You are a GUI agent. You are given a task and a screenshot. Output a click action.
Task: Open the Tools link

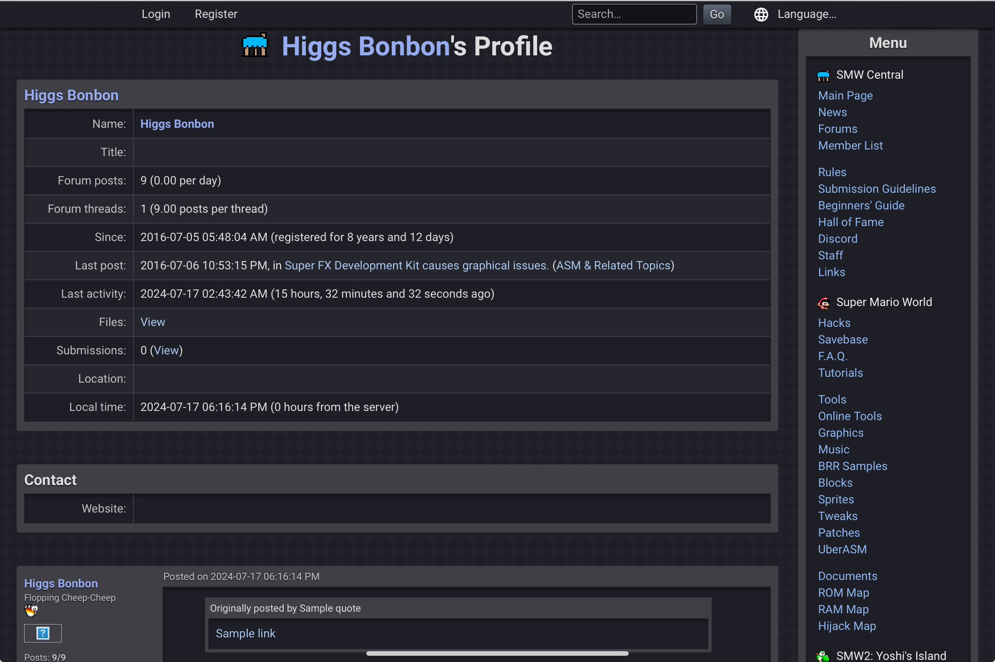click(832, 399)
